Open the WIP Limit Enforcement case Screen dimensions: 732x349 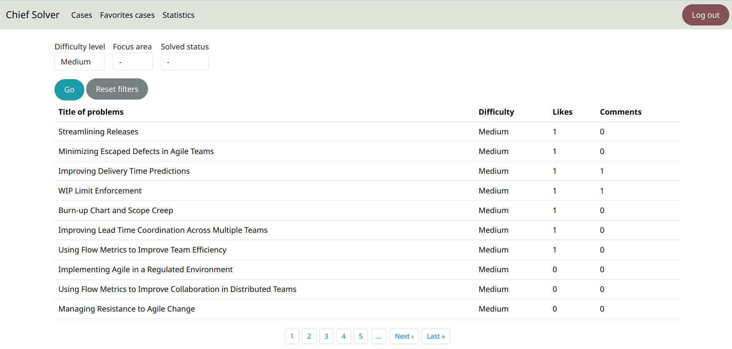click(x=100, y=191)
